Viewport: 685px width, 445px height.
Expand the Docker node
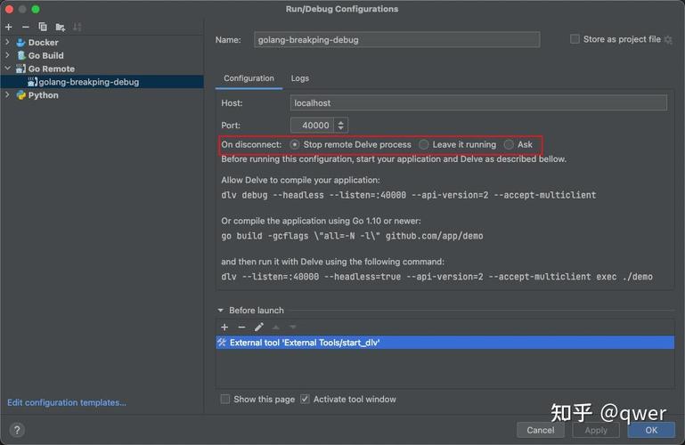[7, 43]
